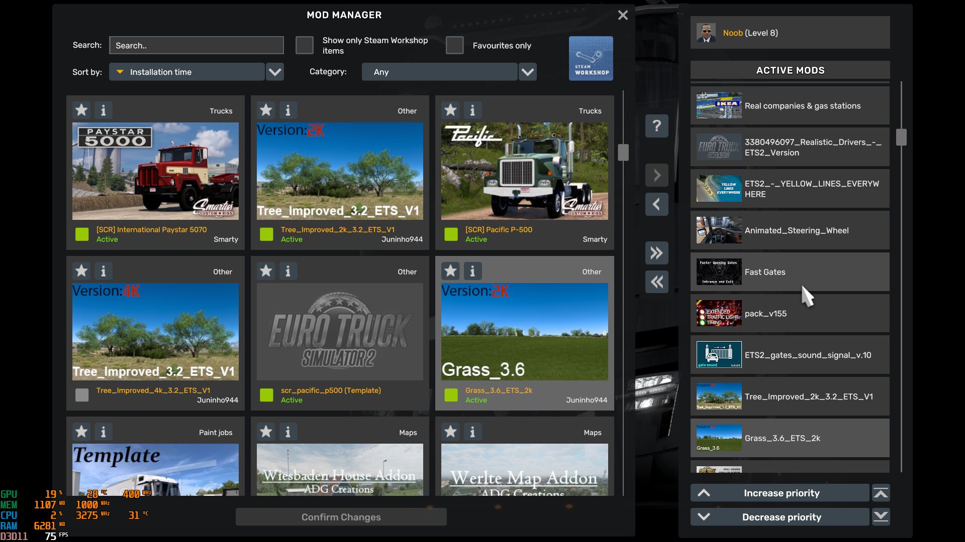Click the active mods list scrollbar handle
Viewport: 965px width, 542px height.
point(901,137)
